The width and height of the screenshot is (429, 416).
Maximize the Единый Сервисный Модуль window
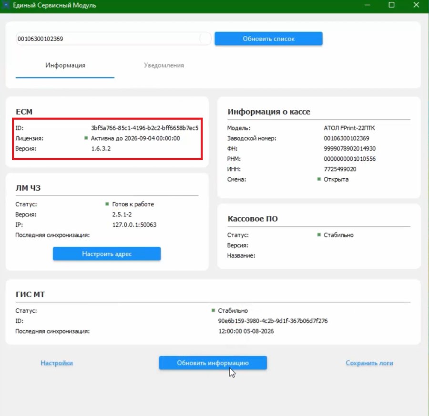[x=391, y=5]
